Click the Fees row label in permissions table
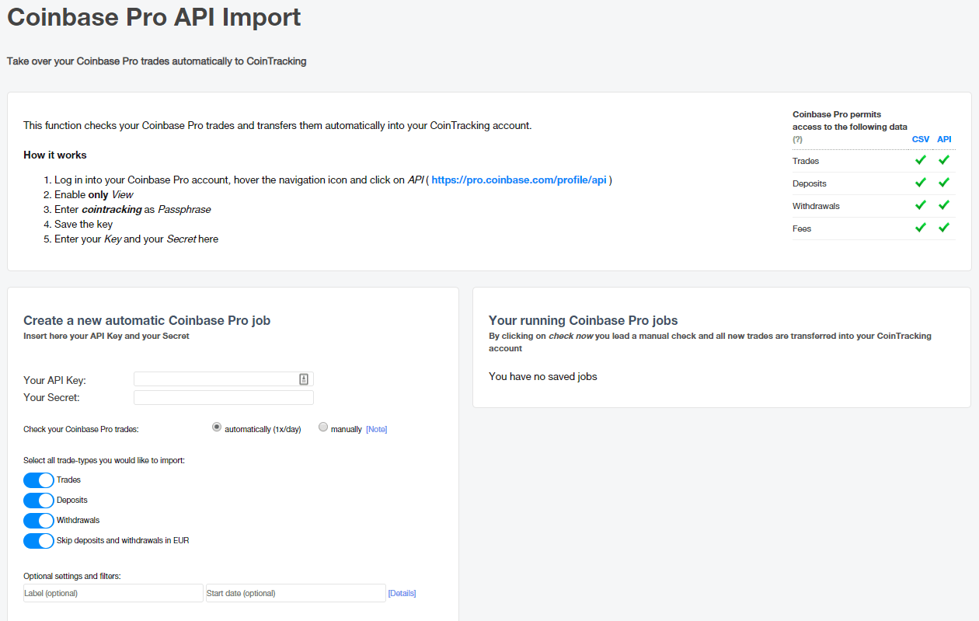The height and width of the screenshot is (621, 979). click(x=802, y=229)
